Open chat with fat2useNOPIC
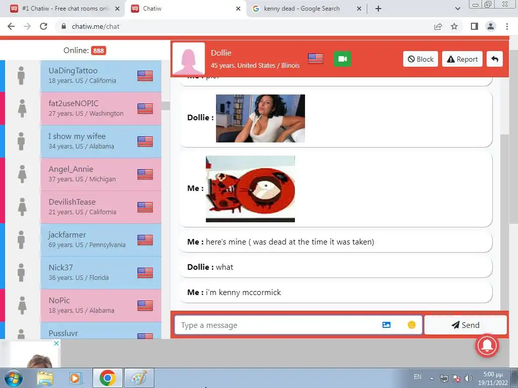518x388 pixels. click(x=101, y=108)
